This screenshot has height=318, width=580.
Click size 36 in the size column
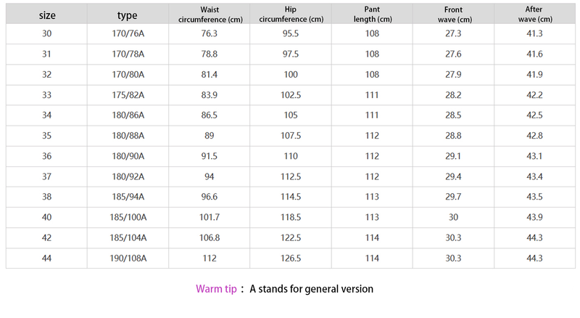[47, 156]
